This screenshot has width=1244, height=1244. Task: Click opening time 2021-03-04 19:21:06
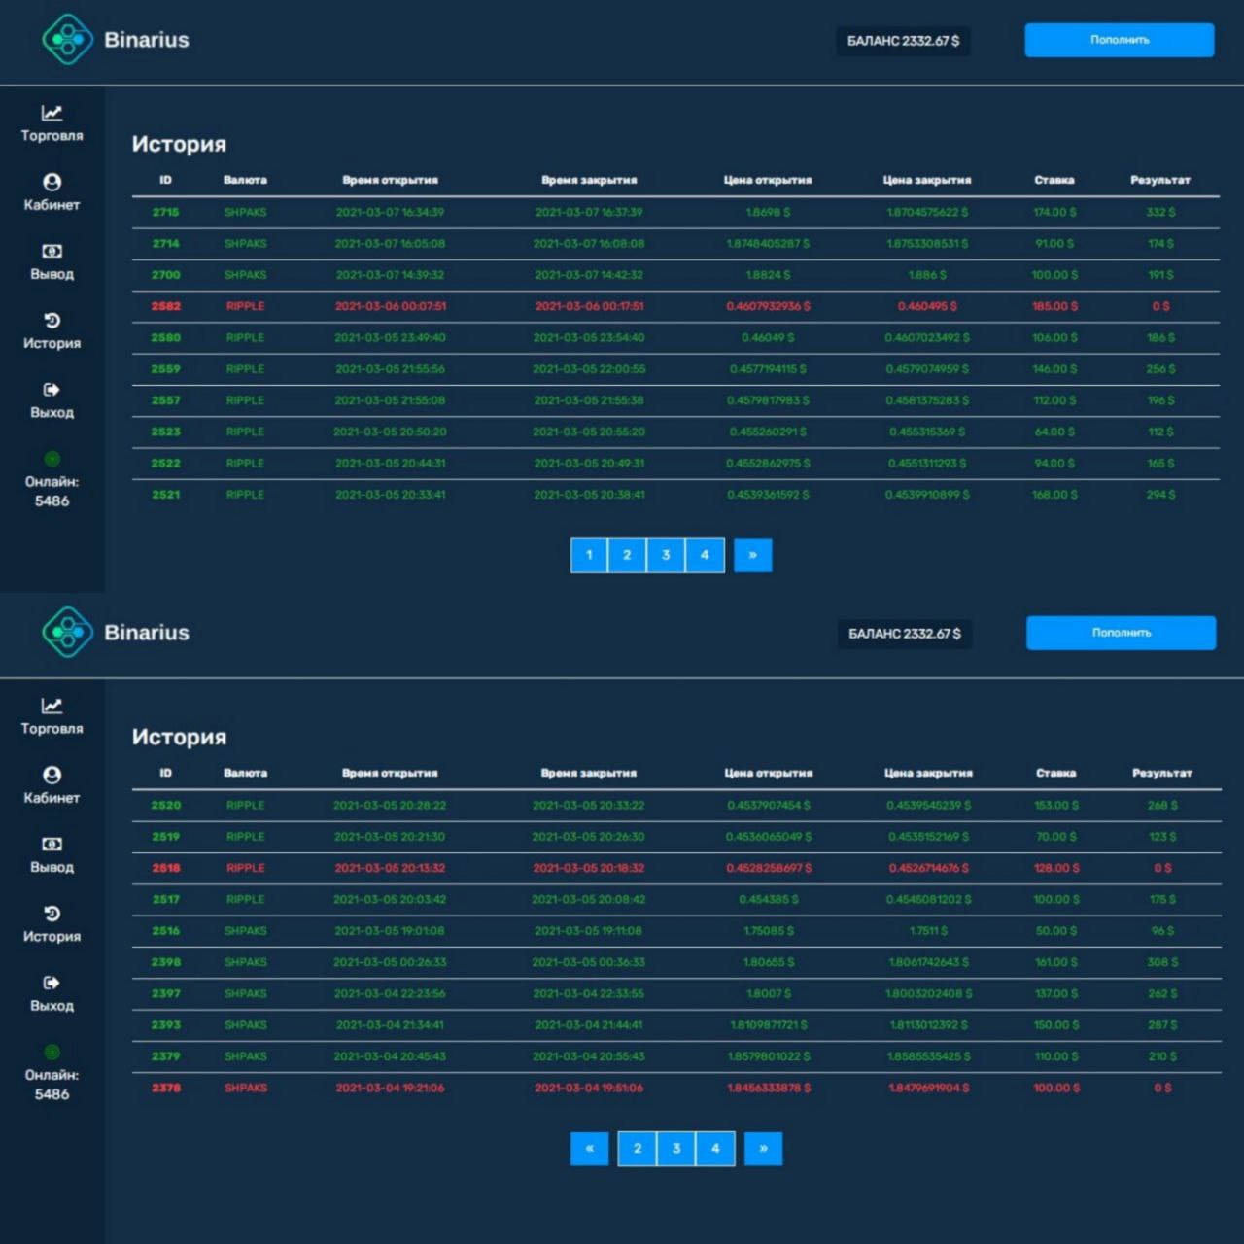[x=390, y=1088]
